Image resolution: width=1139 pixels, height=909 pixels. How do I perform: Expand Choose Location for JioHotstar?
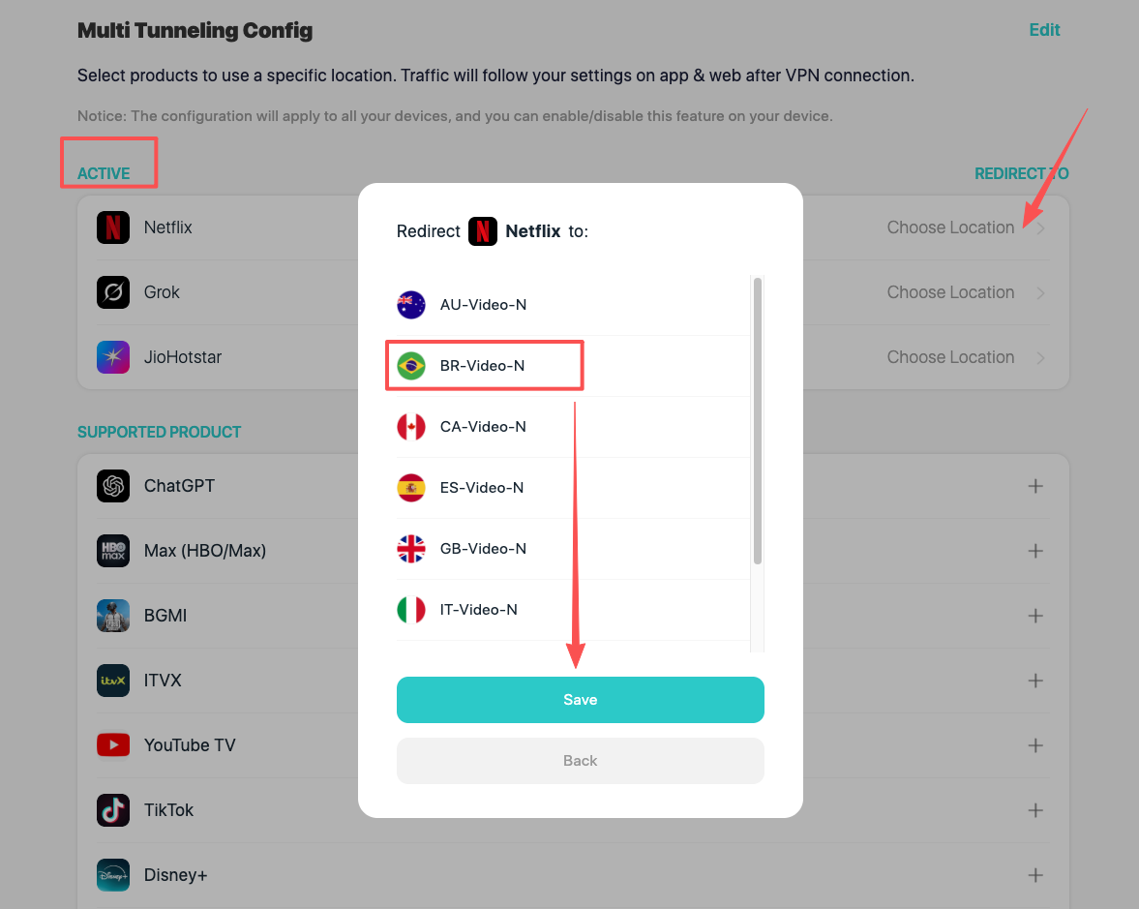point(950,356)
